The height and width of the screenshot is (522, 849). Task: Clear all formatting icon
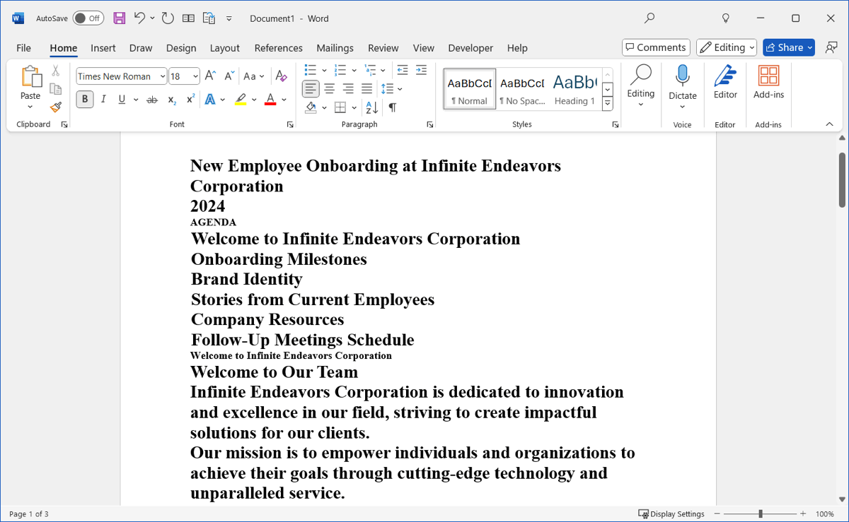pos(282,76)
